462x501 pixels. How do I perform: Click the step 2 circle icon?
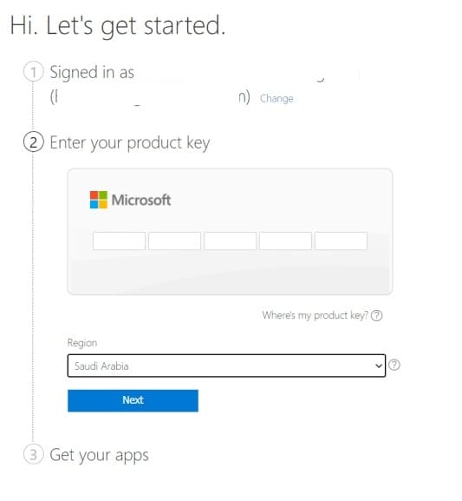click(33, 142)
